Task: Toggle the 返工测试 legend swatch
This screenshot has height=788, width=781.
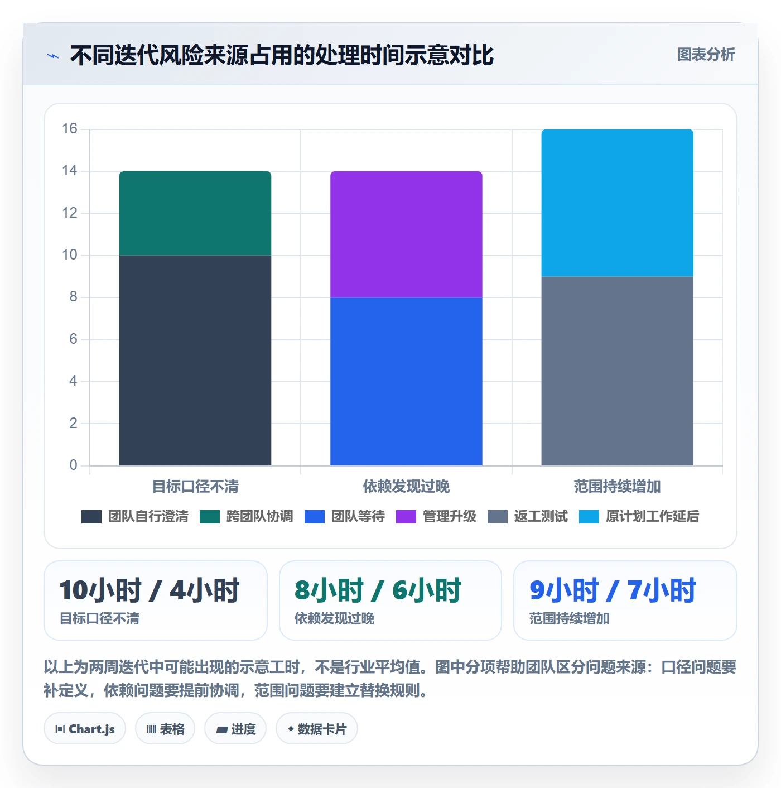Action: tap(498, 517)
